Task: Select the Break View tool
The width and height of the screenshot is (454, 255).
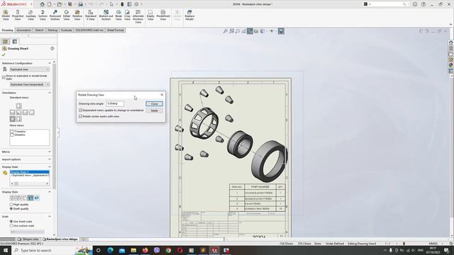Action: coord(118,15)
